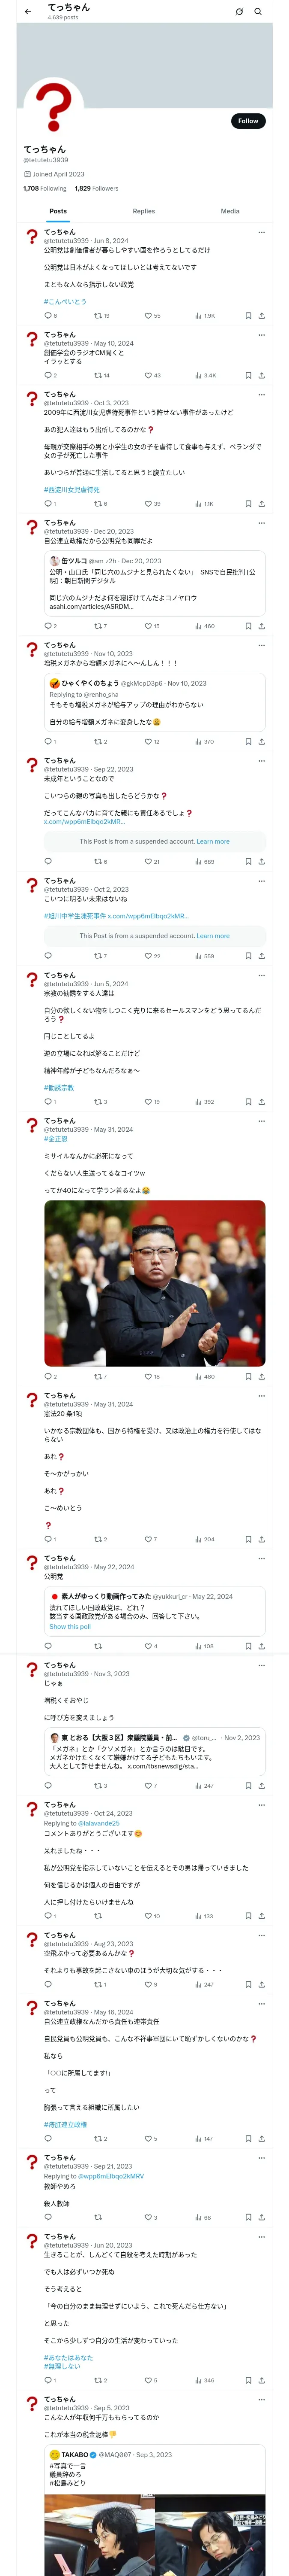The width and height of the screenshot is (289, 2576).
Task: Open search via the magnifier icon
Action: tap(258, 12)
